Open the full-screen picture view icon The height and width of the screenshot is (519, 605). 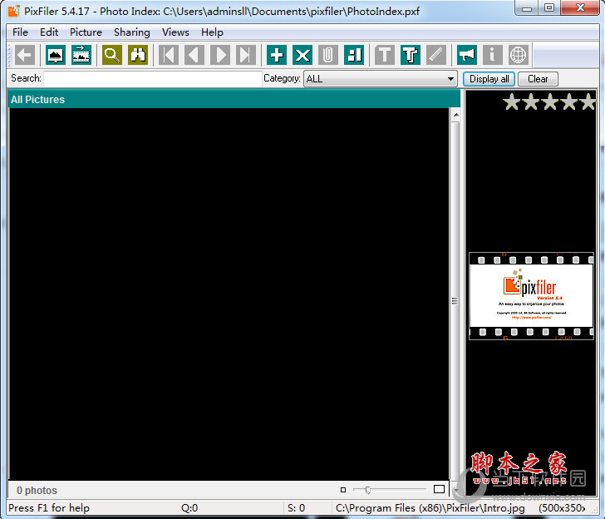[56, 55]
